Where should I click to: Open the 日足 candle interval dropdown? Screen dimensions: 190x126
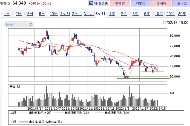coord(19,24)
